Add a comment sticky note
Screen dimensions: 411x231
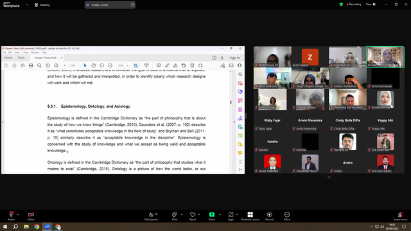click(159, 65)
